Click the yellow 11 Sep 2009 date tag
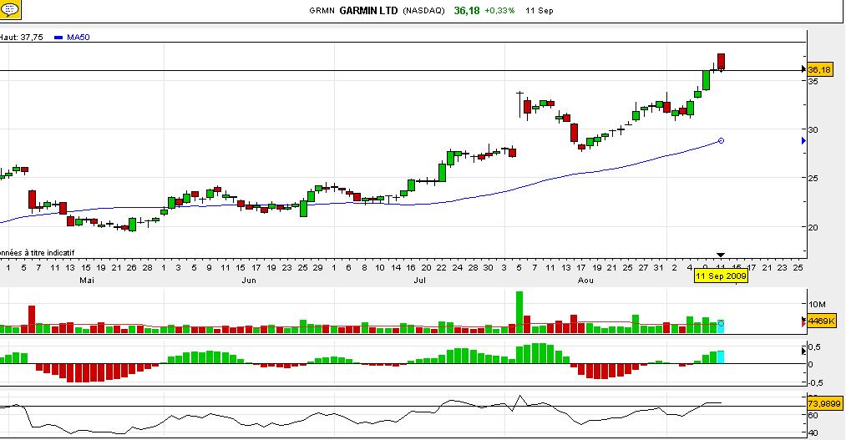This screenshot has width=846, height=440. [721, 276]
